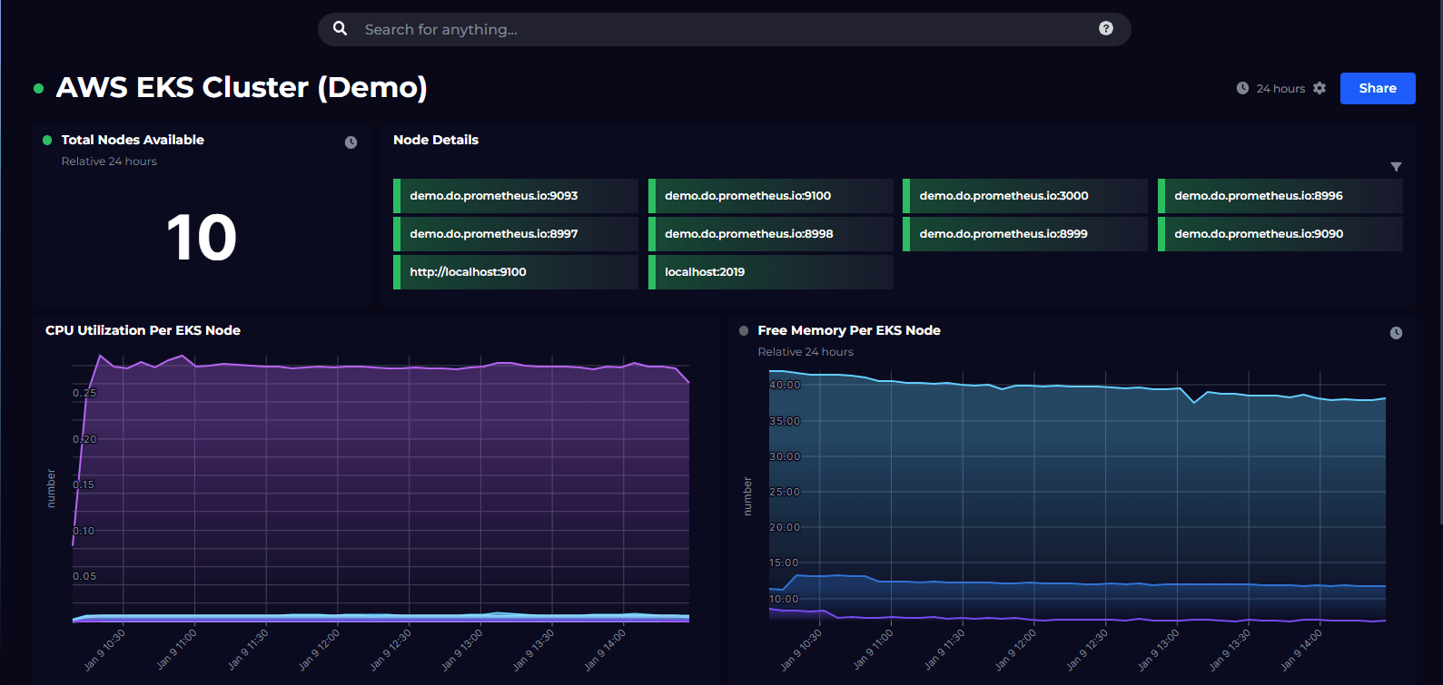Select node demo.do.prometheus.io:3000

point(1024,196)
